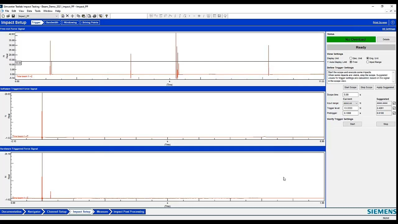Click the Apply Suggested button
The width and height of the screenshot is (398, 224).
coord(385,87)
